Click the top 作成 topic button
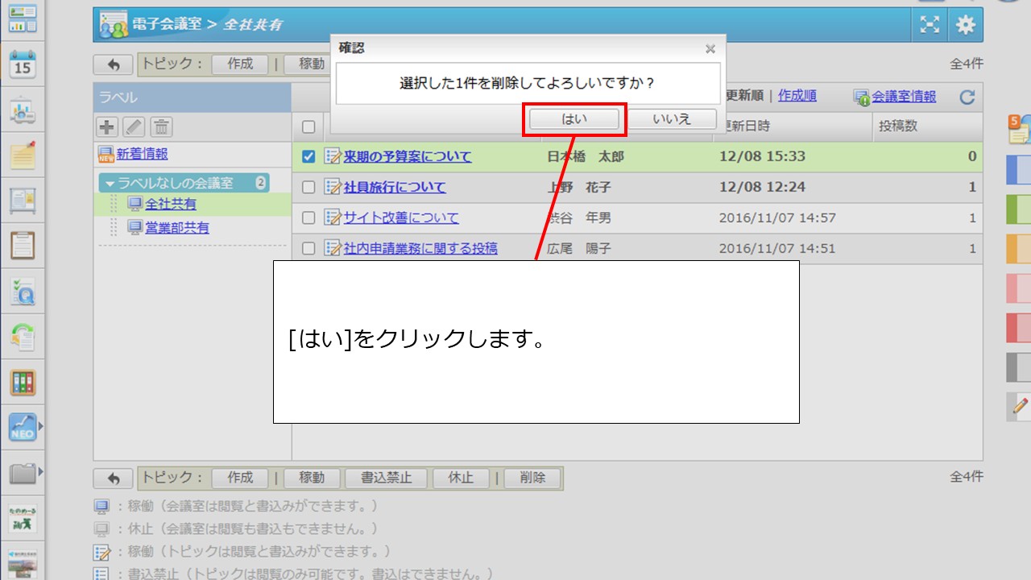The height and width of the screenshot is (580, 1031). click(x=240, y=64)
